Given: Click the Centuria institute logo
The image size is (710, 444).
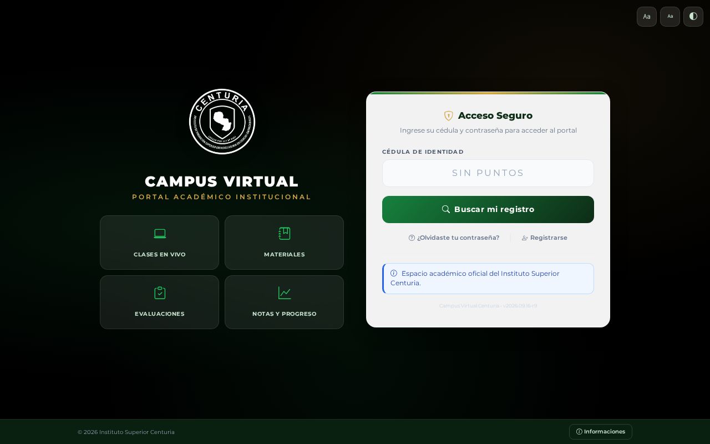Looking at the screenshot, I should [222, 122].
